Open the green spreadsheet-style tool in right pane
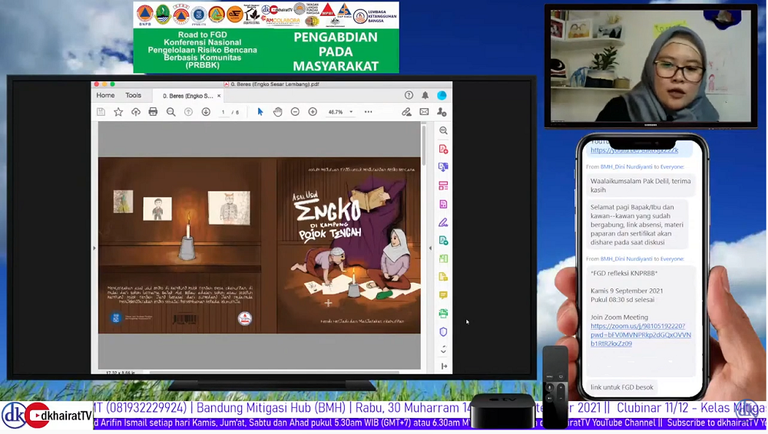This screenshot has width=768, height=434. pyautogui.click(x=443, y=258)
